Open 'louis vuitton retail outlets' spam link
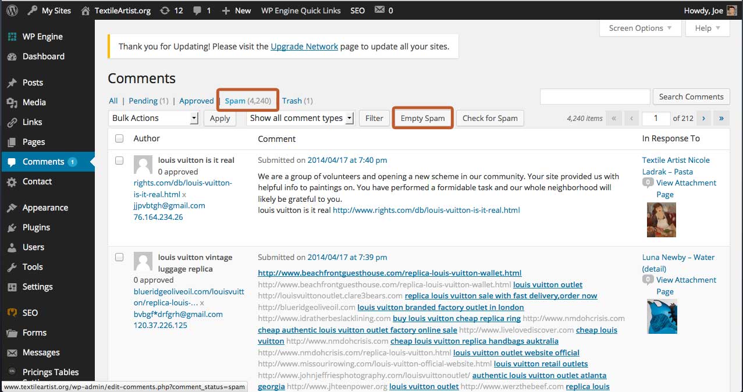Image resolution: width=743 pixels, height=392 pixels. [x=541, y=364]
